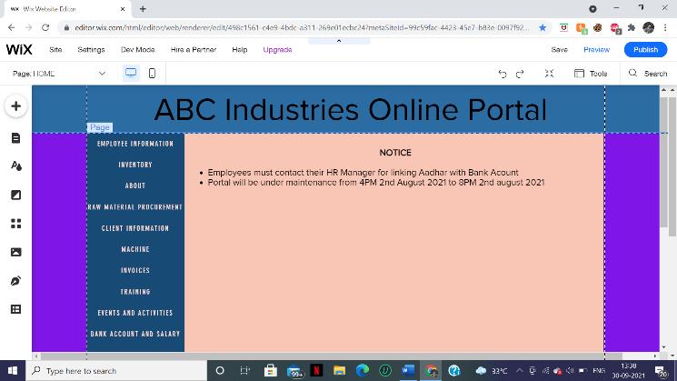677x381 pixels.
Task: Switch to mobile editor view
Action: click(152, 74)
